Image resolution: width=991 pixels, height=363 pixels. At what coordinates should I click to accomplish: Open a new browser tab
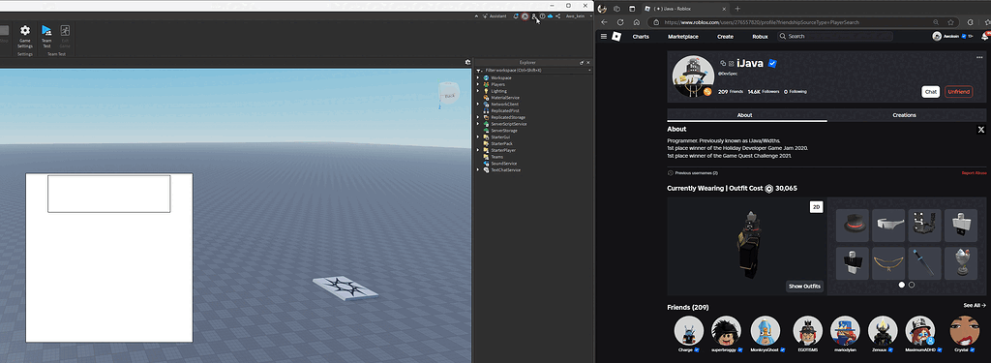737,8
